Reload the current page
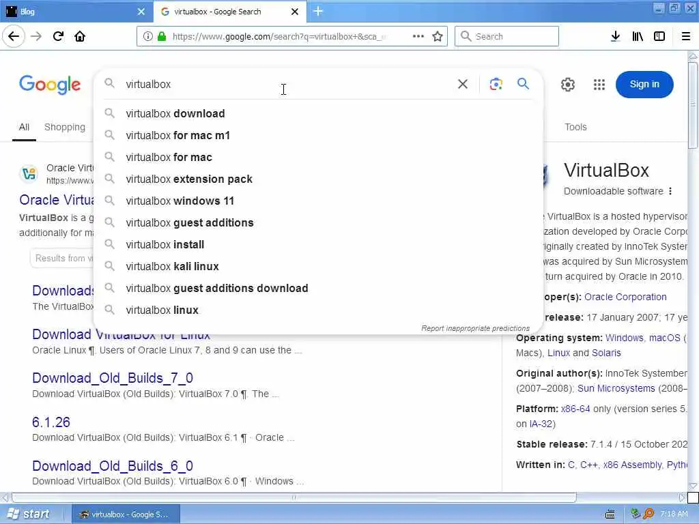Viewport: 699px width, 524px height. tap(58, 36)
